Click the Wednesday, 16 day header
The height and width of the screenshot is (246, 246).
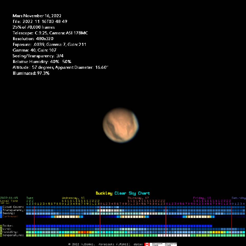[x=73, y=198]
